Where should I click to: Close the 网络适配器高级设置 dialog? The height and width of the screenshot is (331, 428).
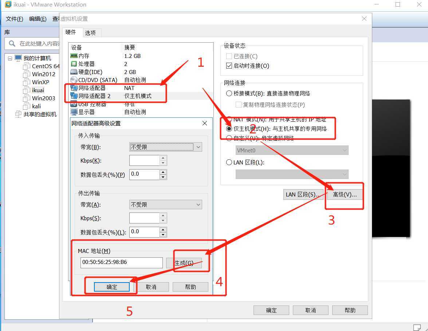[205, 123]
